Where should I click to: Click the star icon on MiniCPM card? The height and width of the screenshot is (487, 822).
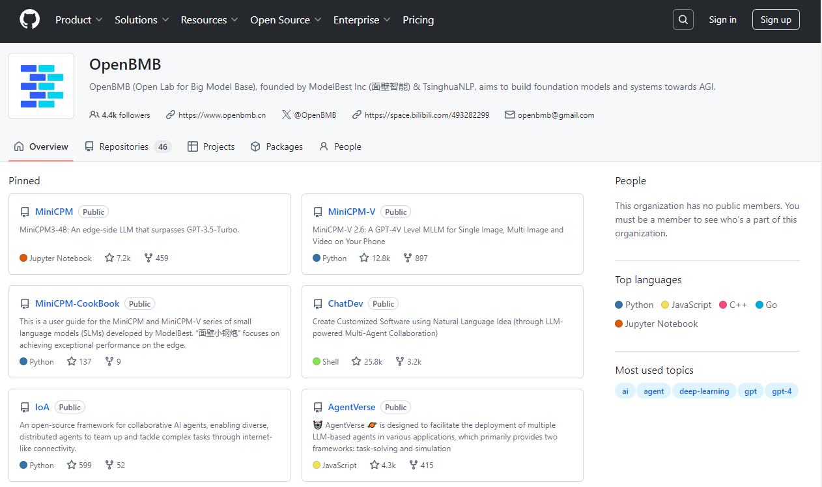pos(109,258)
